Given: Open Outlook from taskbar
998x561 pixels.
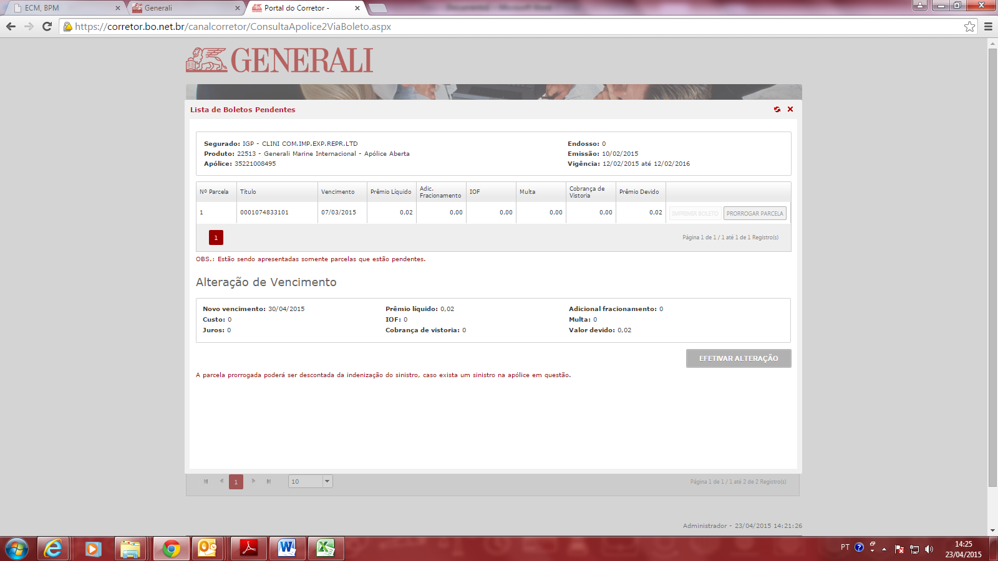Looking at the screenshot, I should (x=208, y=549).
